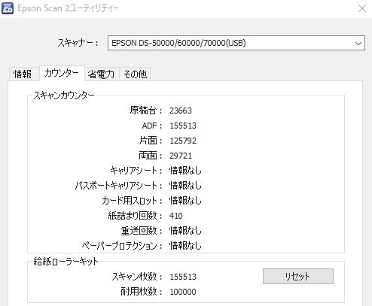Screen dimensions: 372x306
Task: Click the Epson Scan 2 Utility title bar icon
Action: click(8, 8)
